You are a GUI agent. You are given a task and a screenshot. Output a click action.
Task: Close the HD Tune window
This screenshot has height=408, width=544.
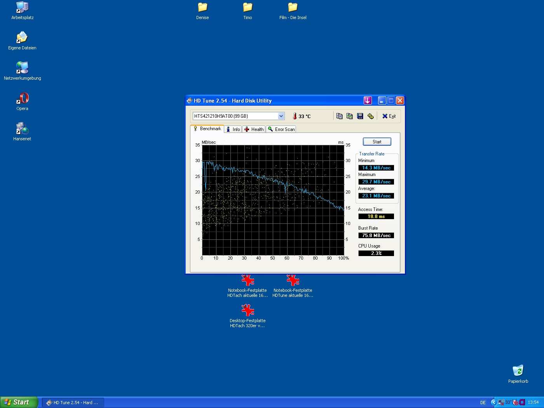tap(400, 101)
